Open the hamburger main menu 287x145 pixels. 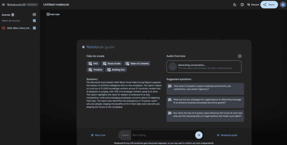click(x=3, y=4)
